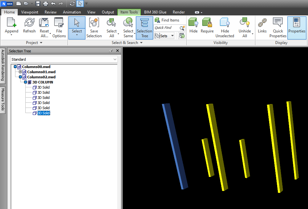This screenshot has height=209, width=308.
Task: Click the Undo arrow icon
Action: point(53,3)
